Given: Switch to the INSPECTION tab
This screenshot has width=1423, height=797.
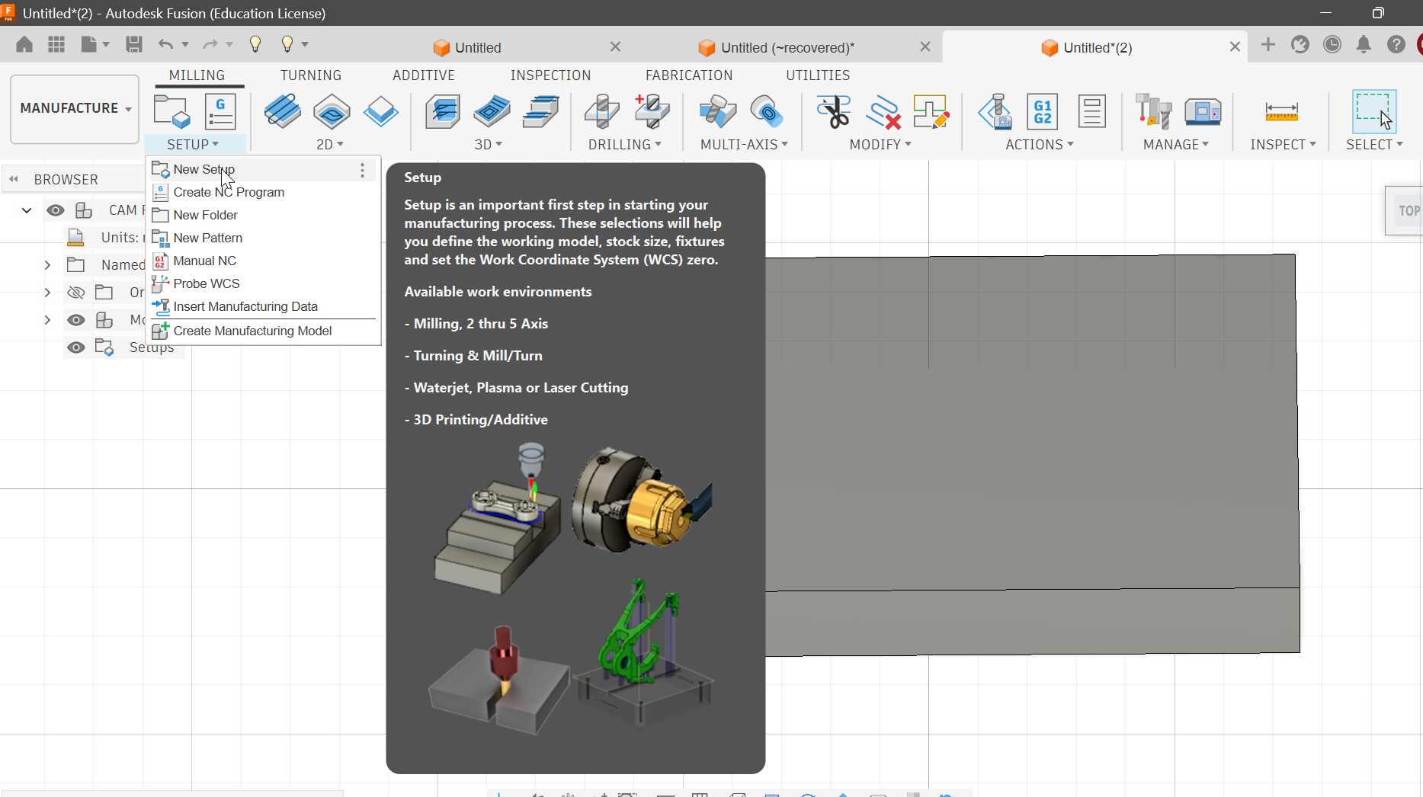Looking at the screenshot, I should pos(550,75).
